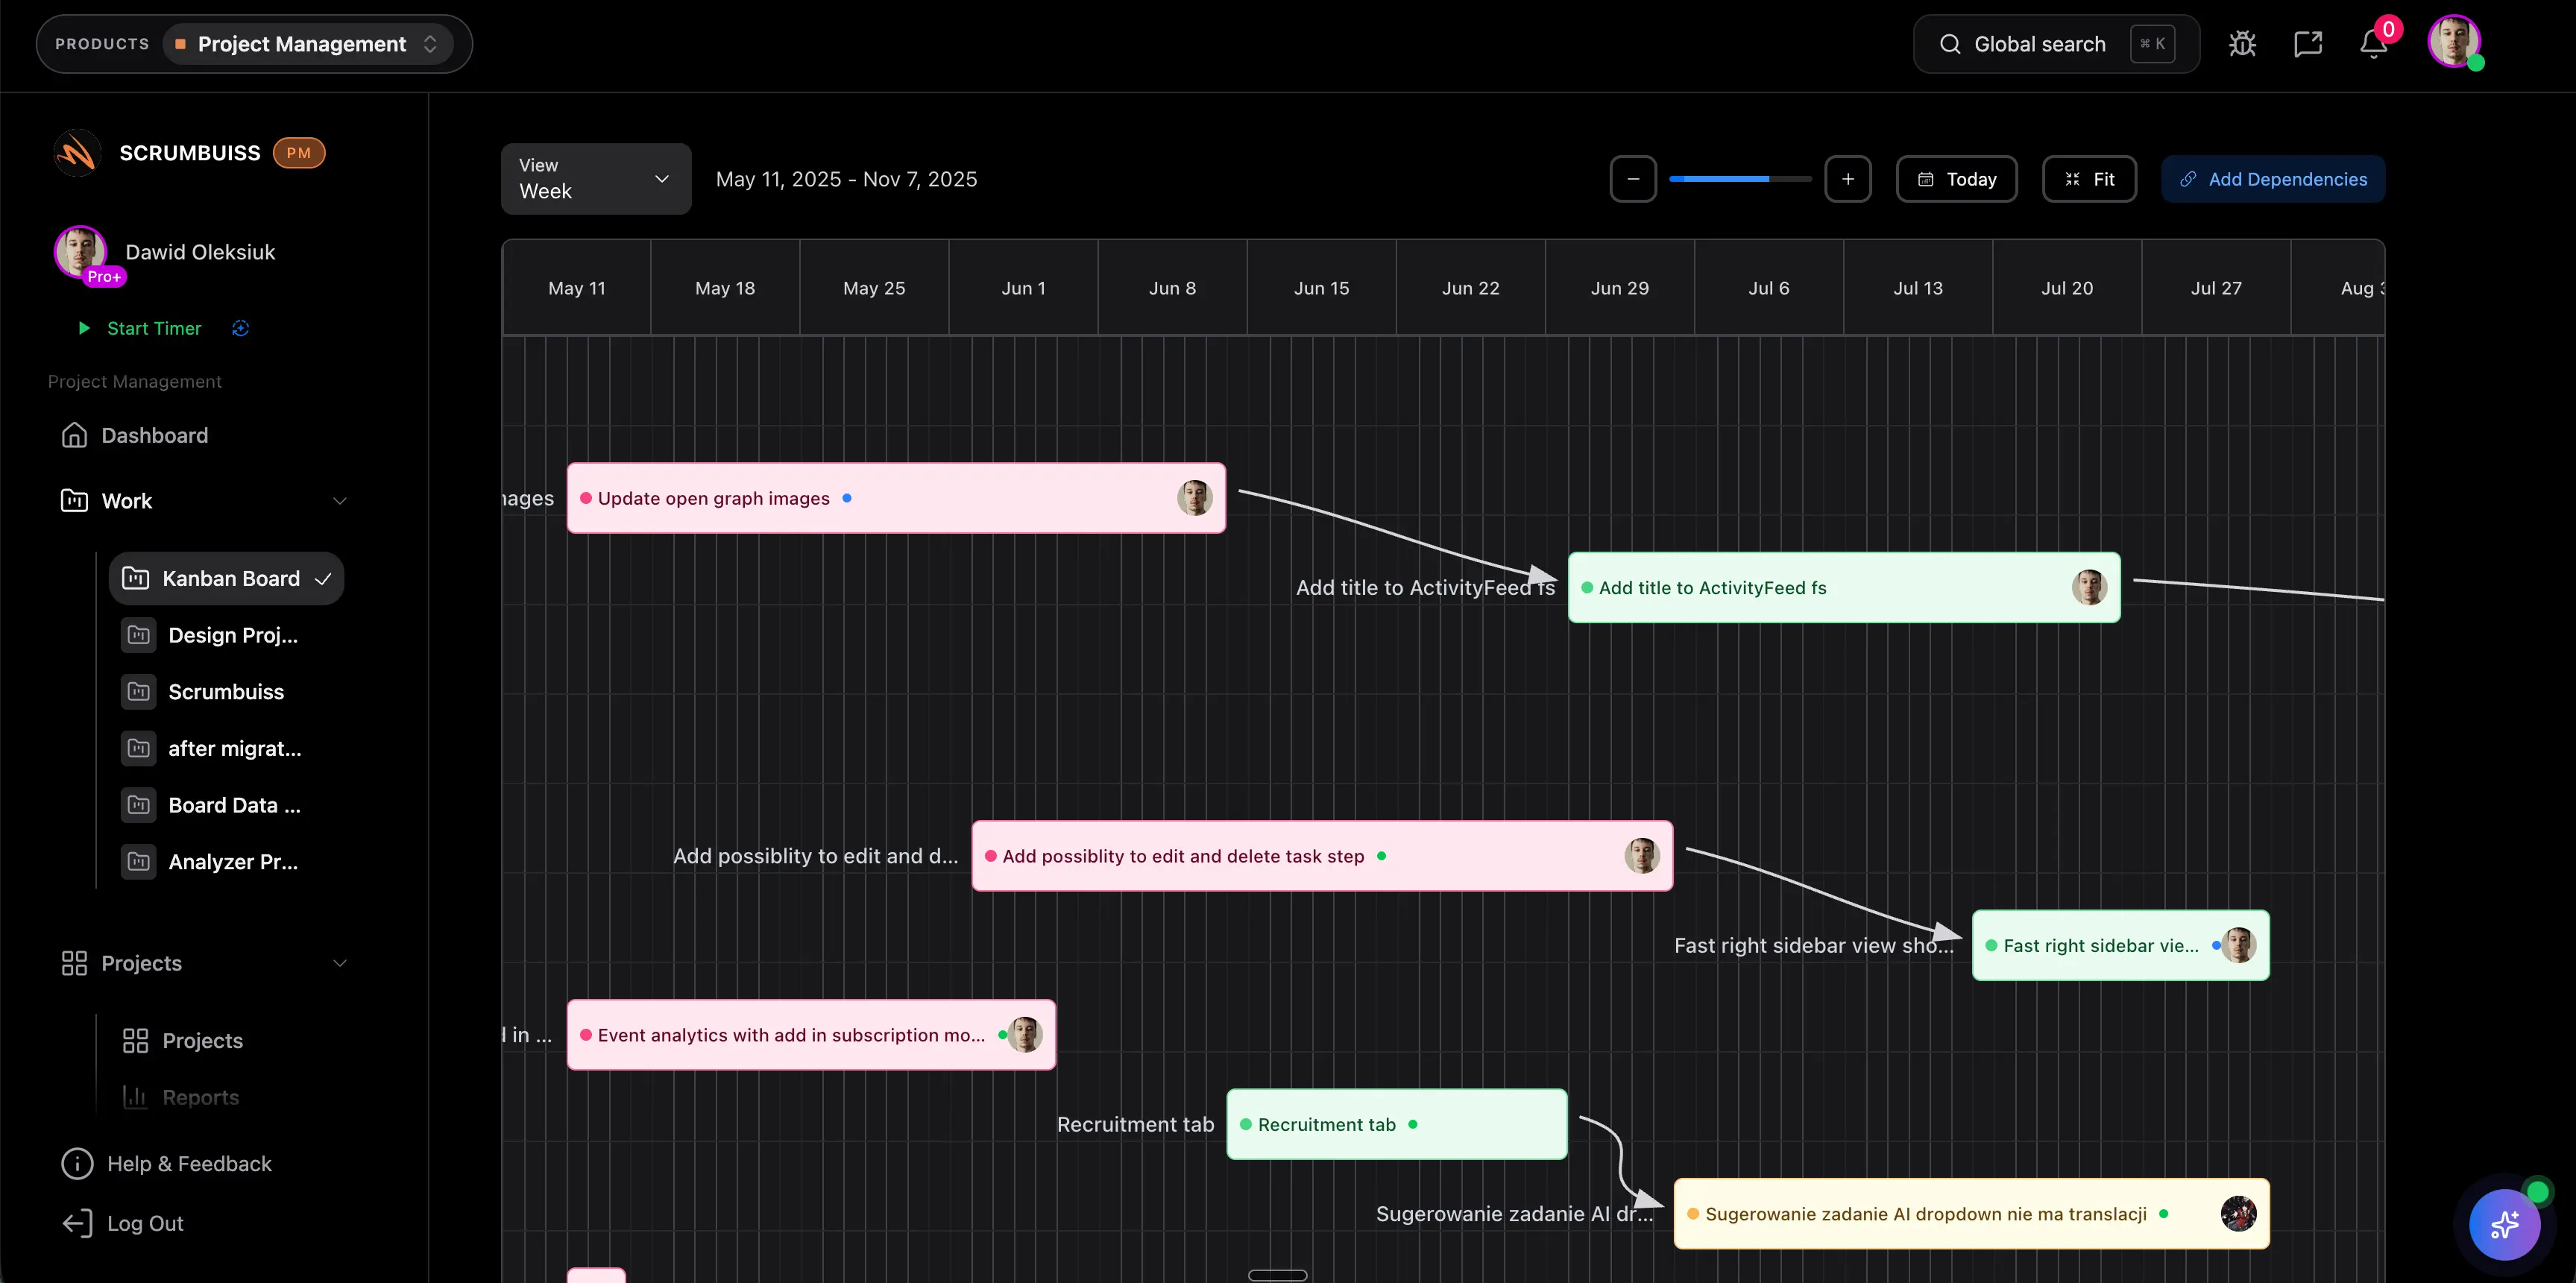Image resolution: width=2576 pixels, height=1283 pixels.
Task: Select Dashboard home icon in sidebar
Action: [76, 435]
